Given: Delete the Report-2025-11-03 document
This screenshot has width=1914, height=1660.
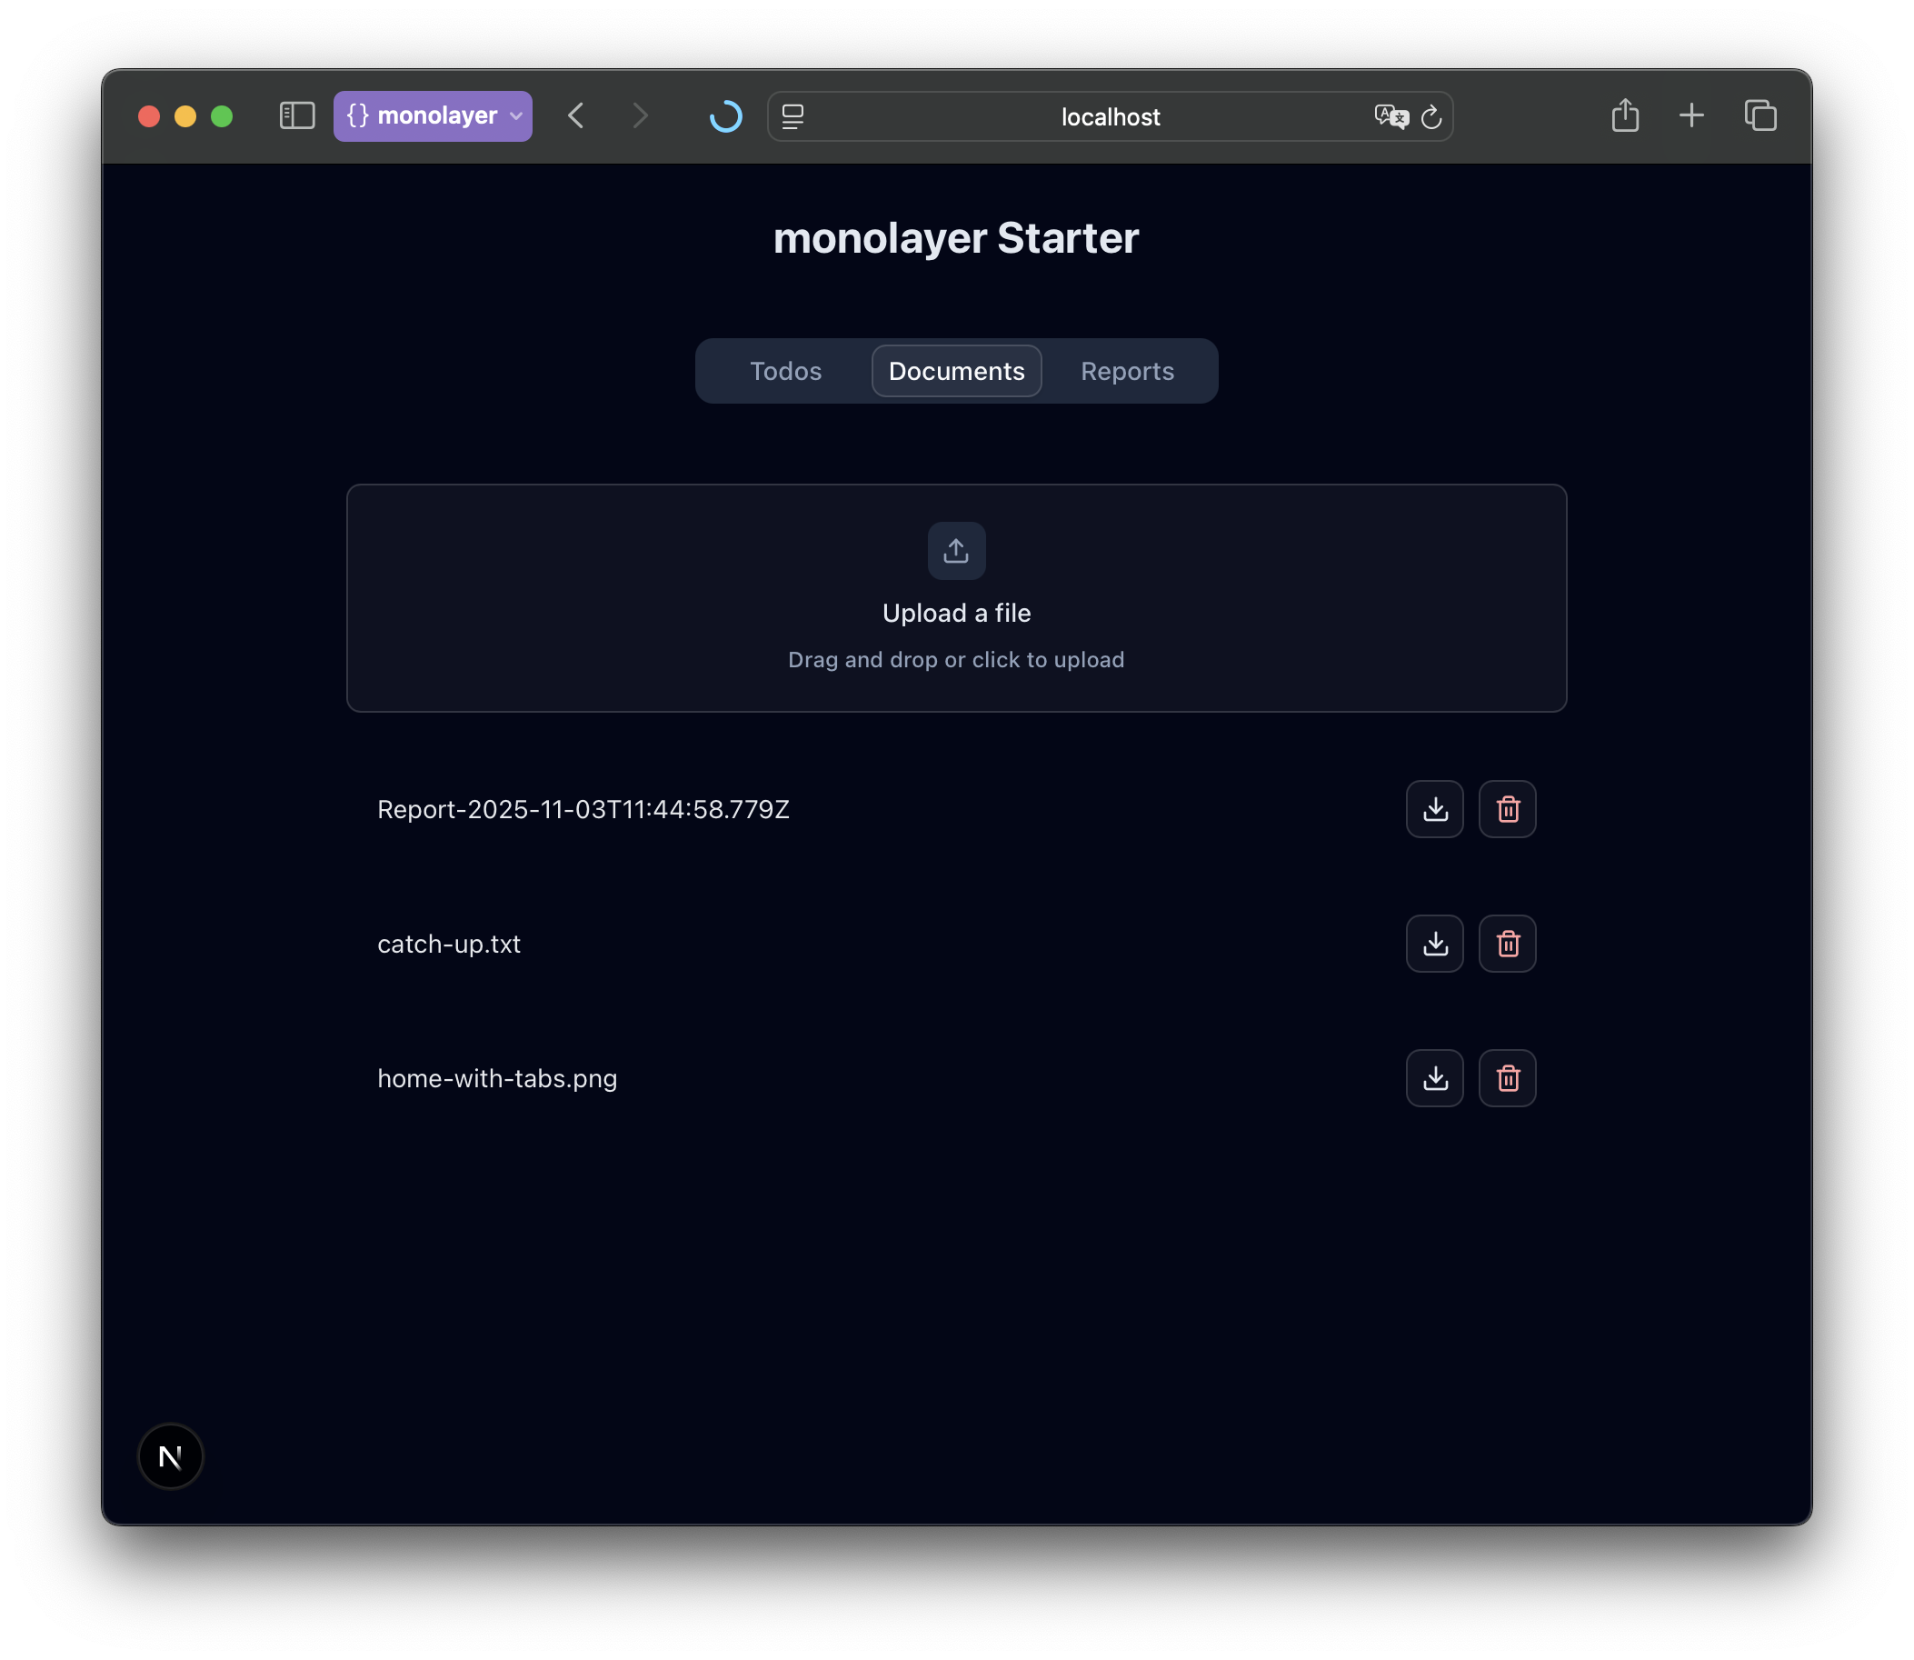Looking at the screenshot, I should [1507, 809].
